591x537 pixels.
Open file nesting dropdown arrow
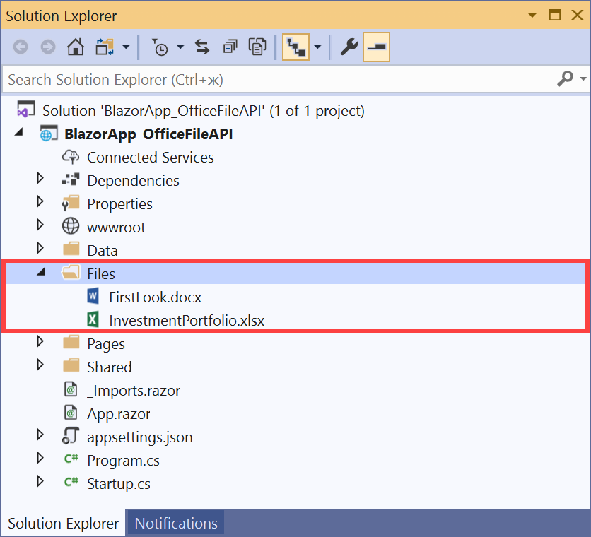coord(317,47)
